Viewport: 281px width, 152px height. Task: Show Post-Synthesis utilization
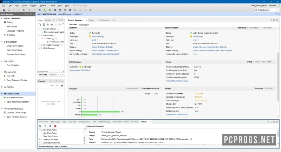click(x=132, y=88)
